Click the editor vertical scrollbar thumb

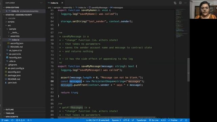pyautogui.click(x=189, y=70)
